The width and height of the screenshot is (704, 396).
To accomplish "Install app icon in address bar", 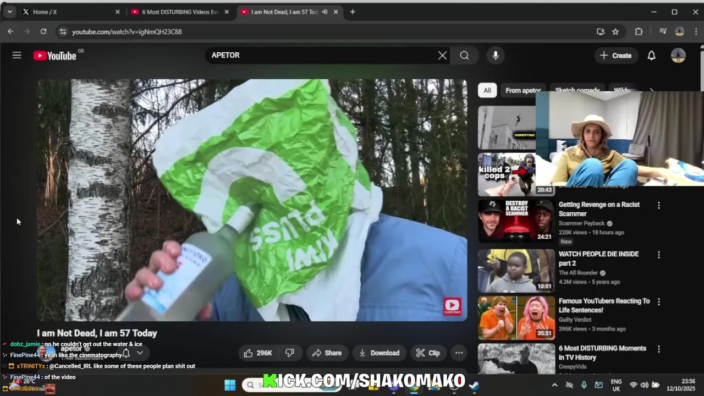I will point(601,31).
